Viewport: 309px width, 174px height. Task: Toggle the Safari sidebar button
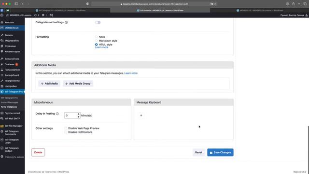(16, 4)
